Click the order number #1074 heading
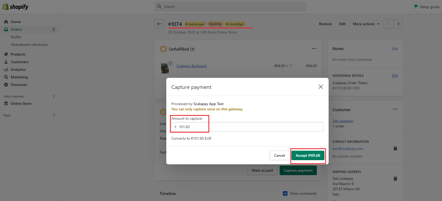The image size is (442, 201). pyautogui.click(x=175, y=24)
